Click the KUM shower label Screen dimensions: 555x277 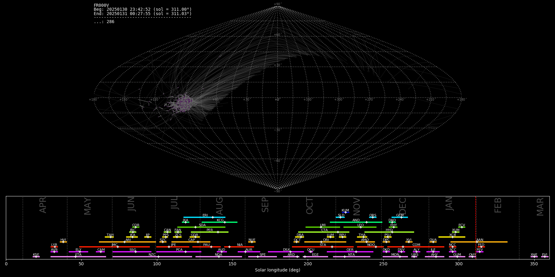pos(345,210)
